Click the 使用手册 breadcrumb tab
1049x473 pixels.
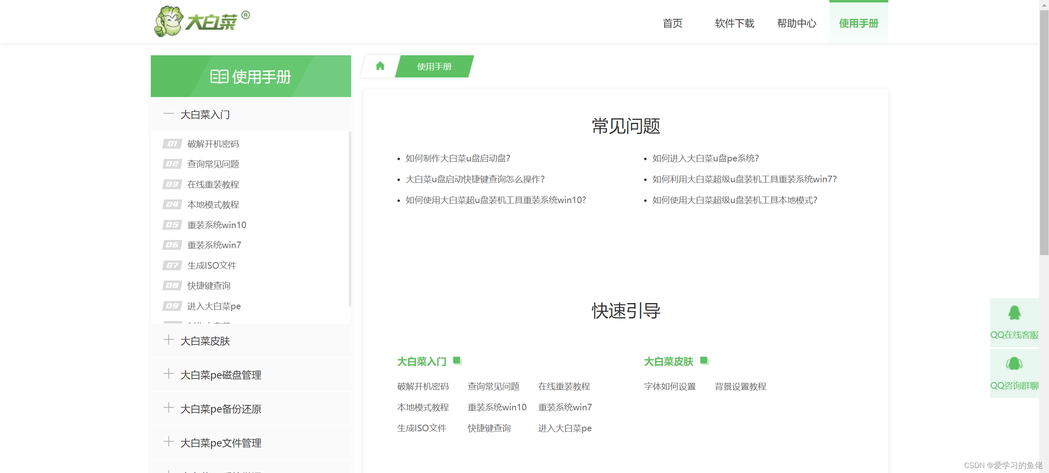click(x=434, y=66)
